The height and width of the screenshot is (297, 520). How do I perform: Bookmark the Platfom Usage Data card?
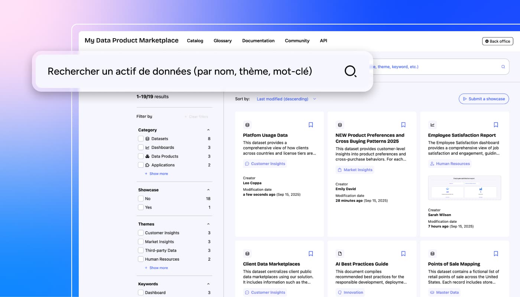pyautogui.click(x=311, y=125)
